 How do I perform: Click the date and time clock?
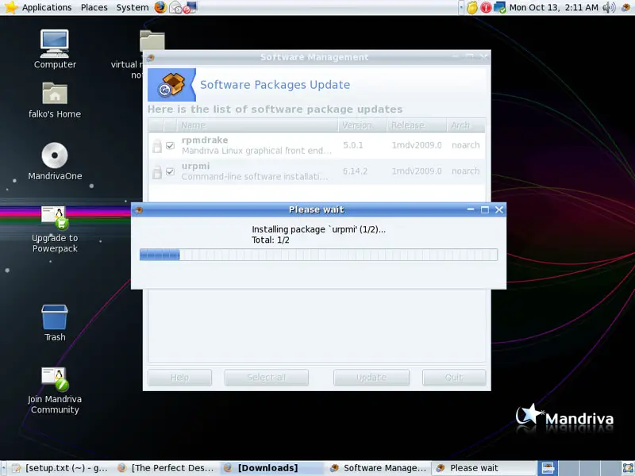pos(553,7)
